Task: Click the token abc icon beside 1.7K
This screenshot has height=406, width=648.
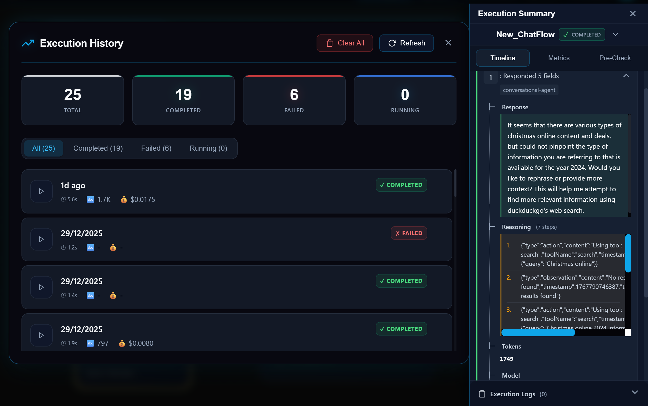Action: pyautogui.click(x=90, y=199)
